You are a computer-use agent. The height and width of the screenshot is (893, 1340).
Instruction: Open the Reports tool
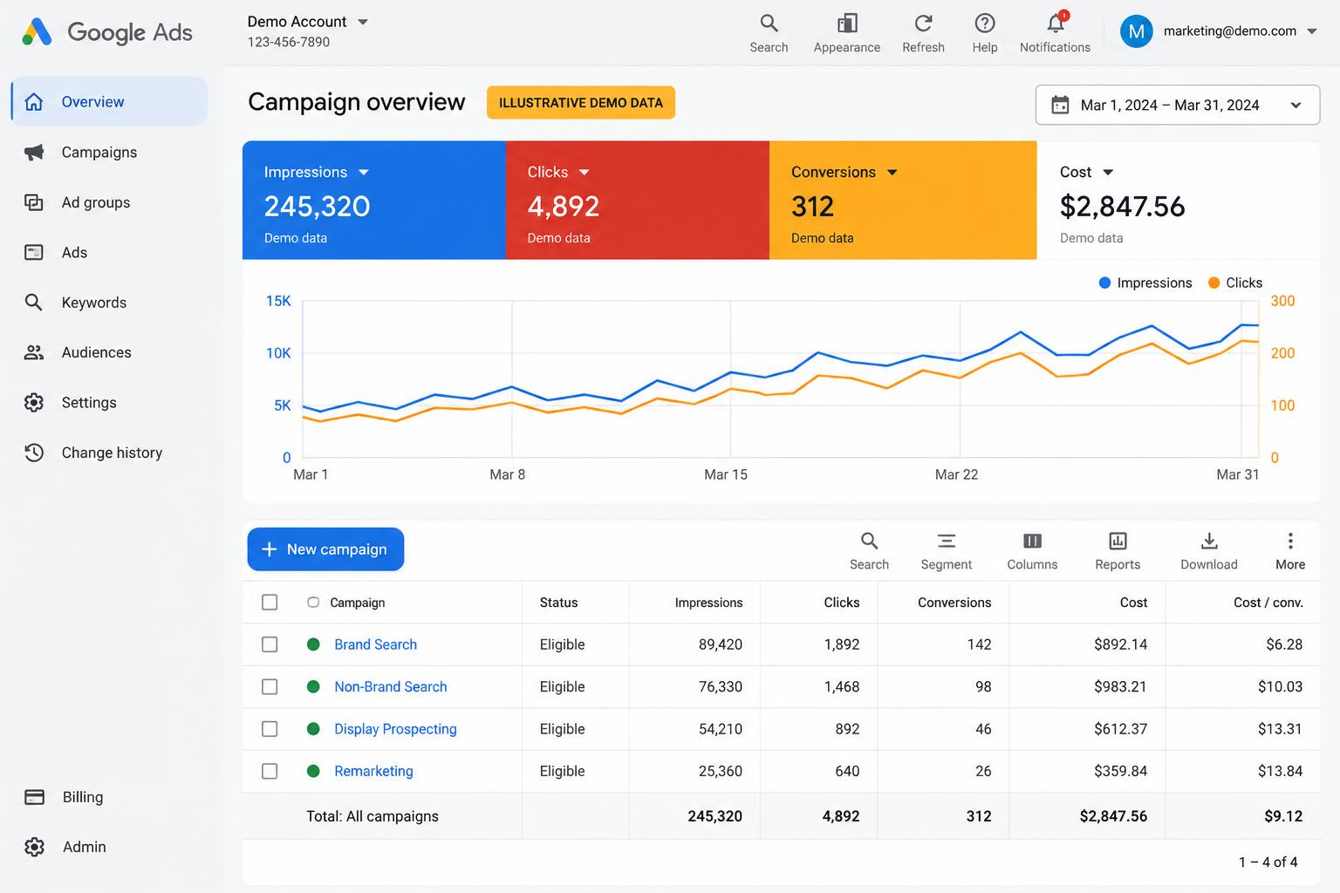coord(1118,551)
